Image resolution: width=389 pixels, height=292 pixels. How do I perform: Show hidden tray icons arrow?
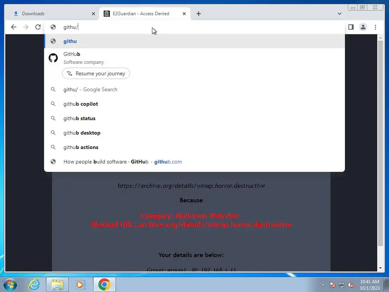coord(323,285)
